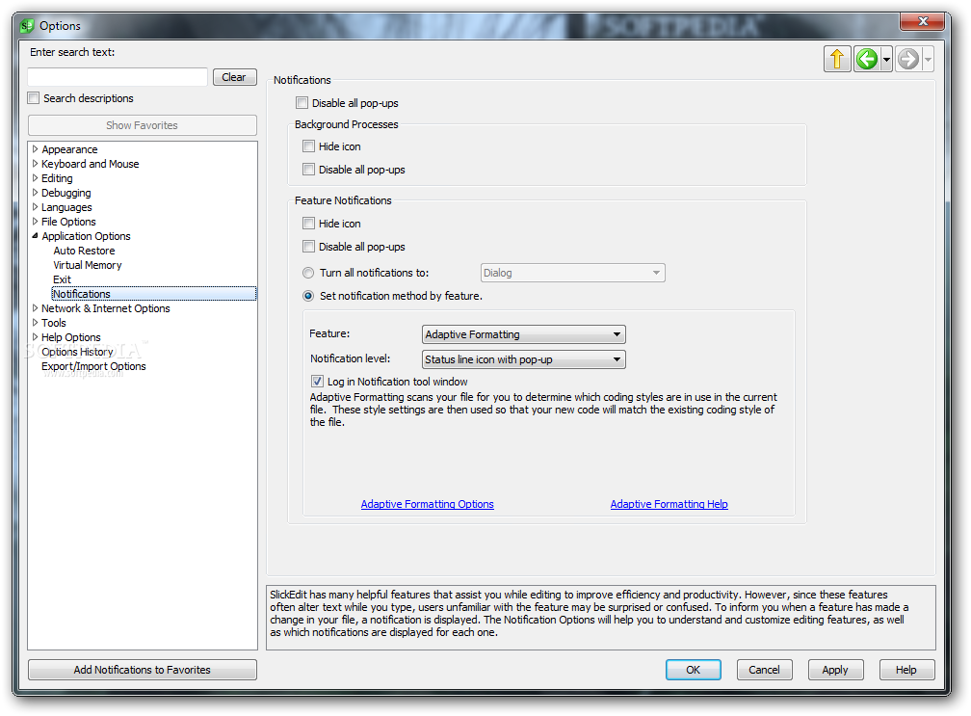Expand the Debugging tree node
This screenshot has width=971, height=716.
(x=36, y=193)
